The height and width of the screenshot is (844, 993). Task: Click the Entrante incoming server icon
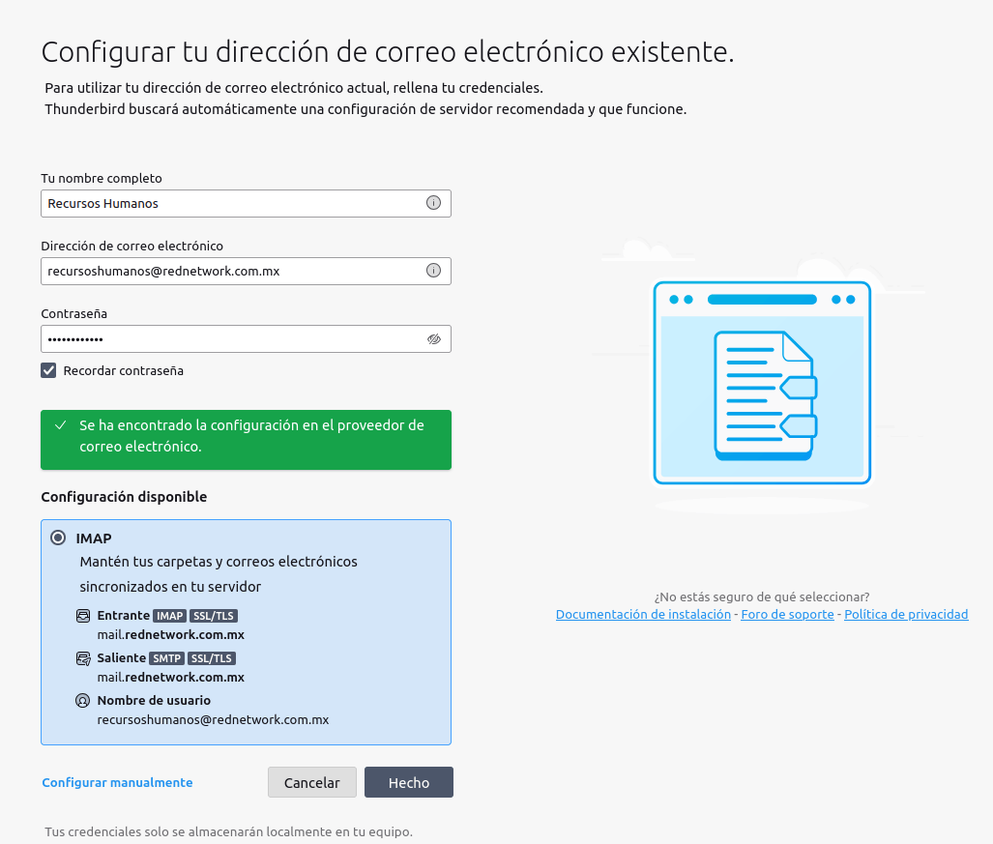tap(83, 616)
